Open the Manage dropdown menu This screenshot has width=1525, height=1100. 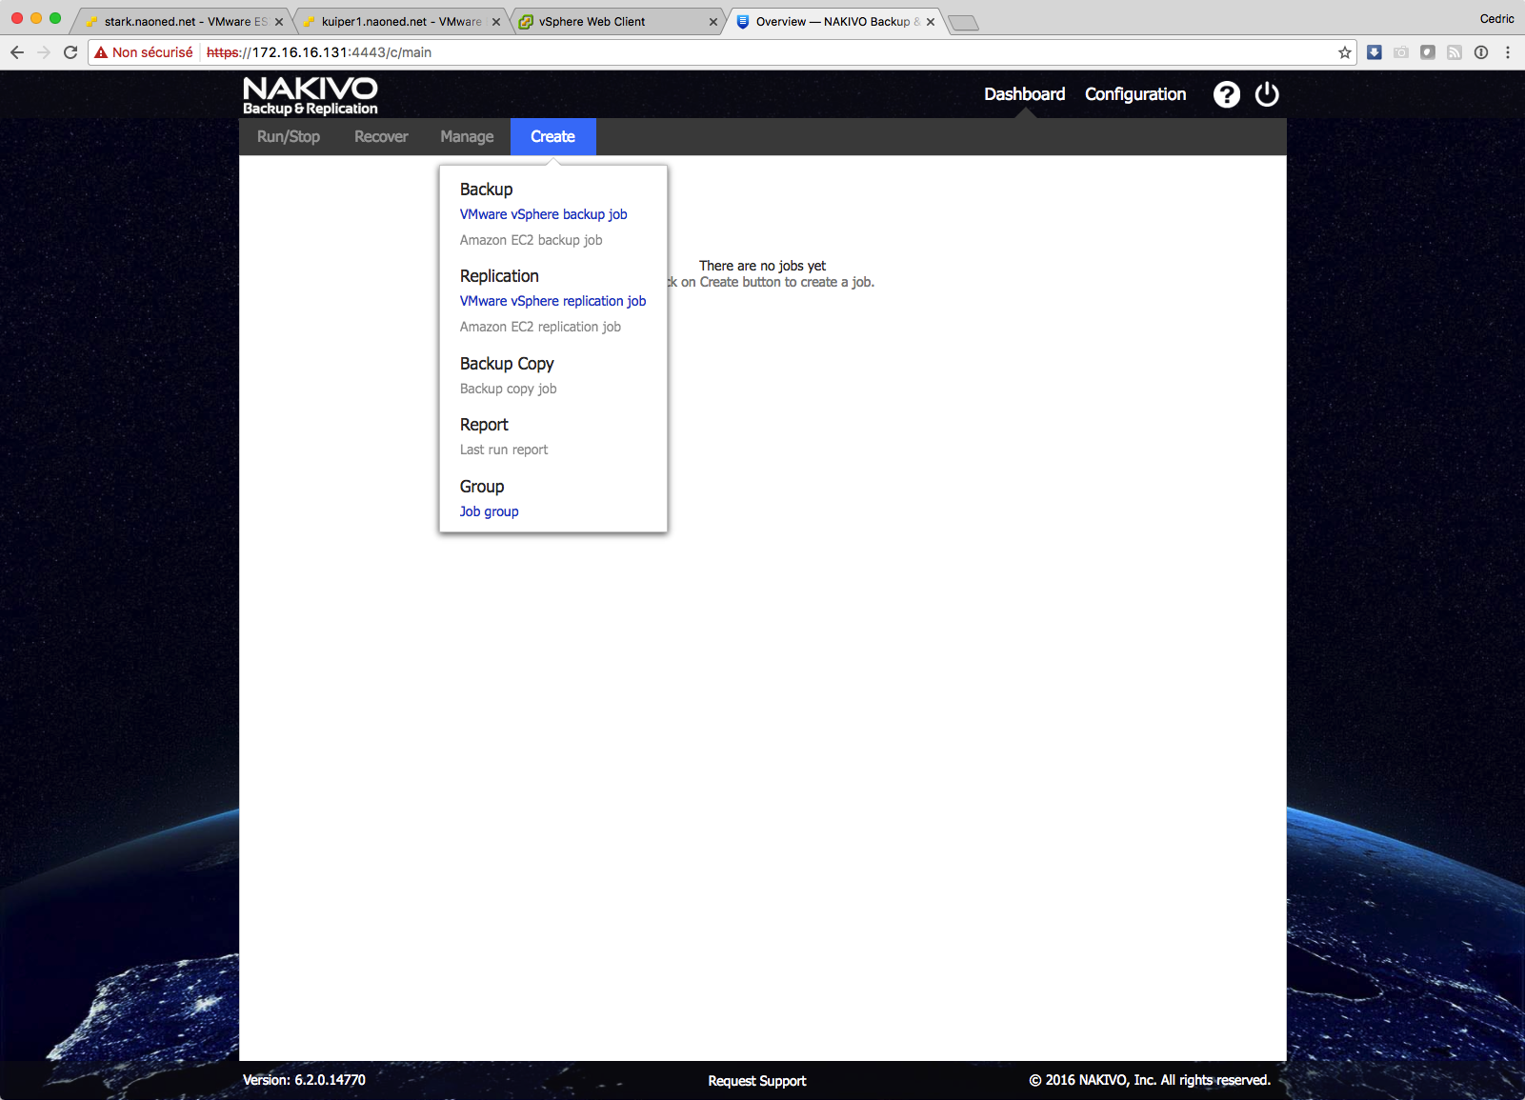467,136
